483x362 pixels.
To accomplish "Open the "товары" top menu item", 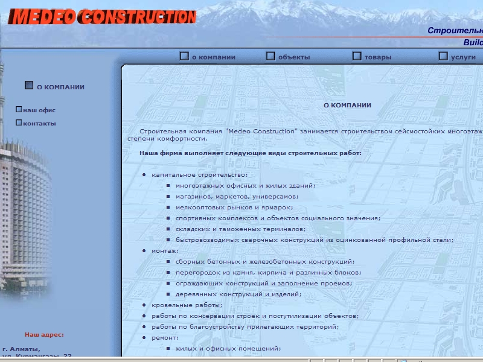I will 378,57.
